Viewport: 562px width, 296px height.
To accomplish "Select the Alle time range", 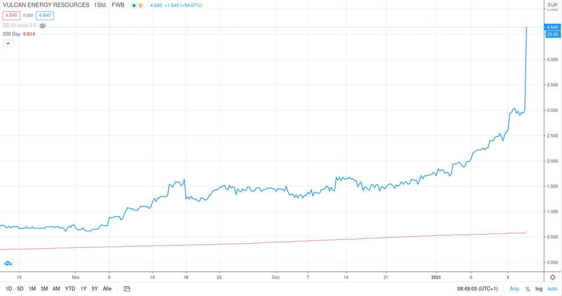I will point(107,289).
